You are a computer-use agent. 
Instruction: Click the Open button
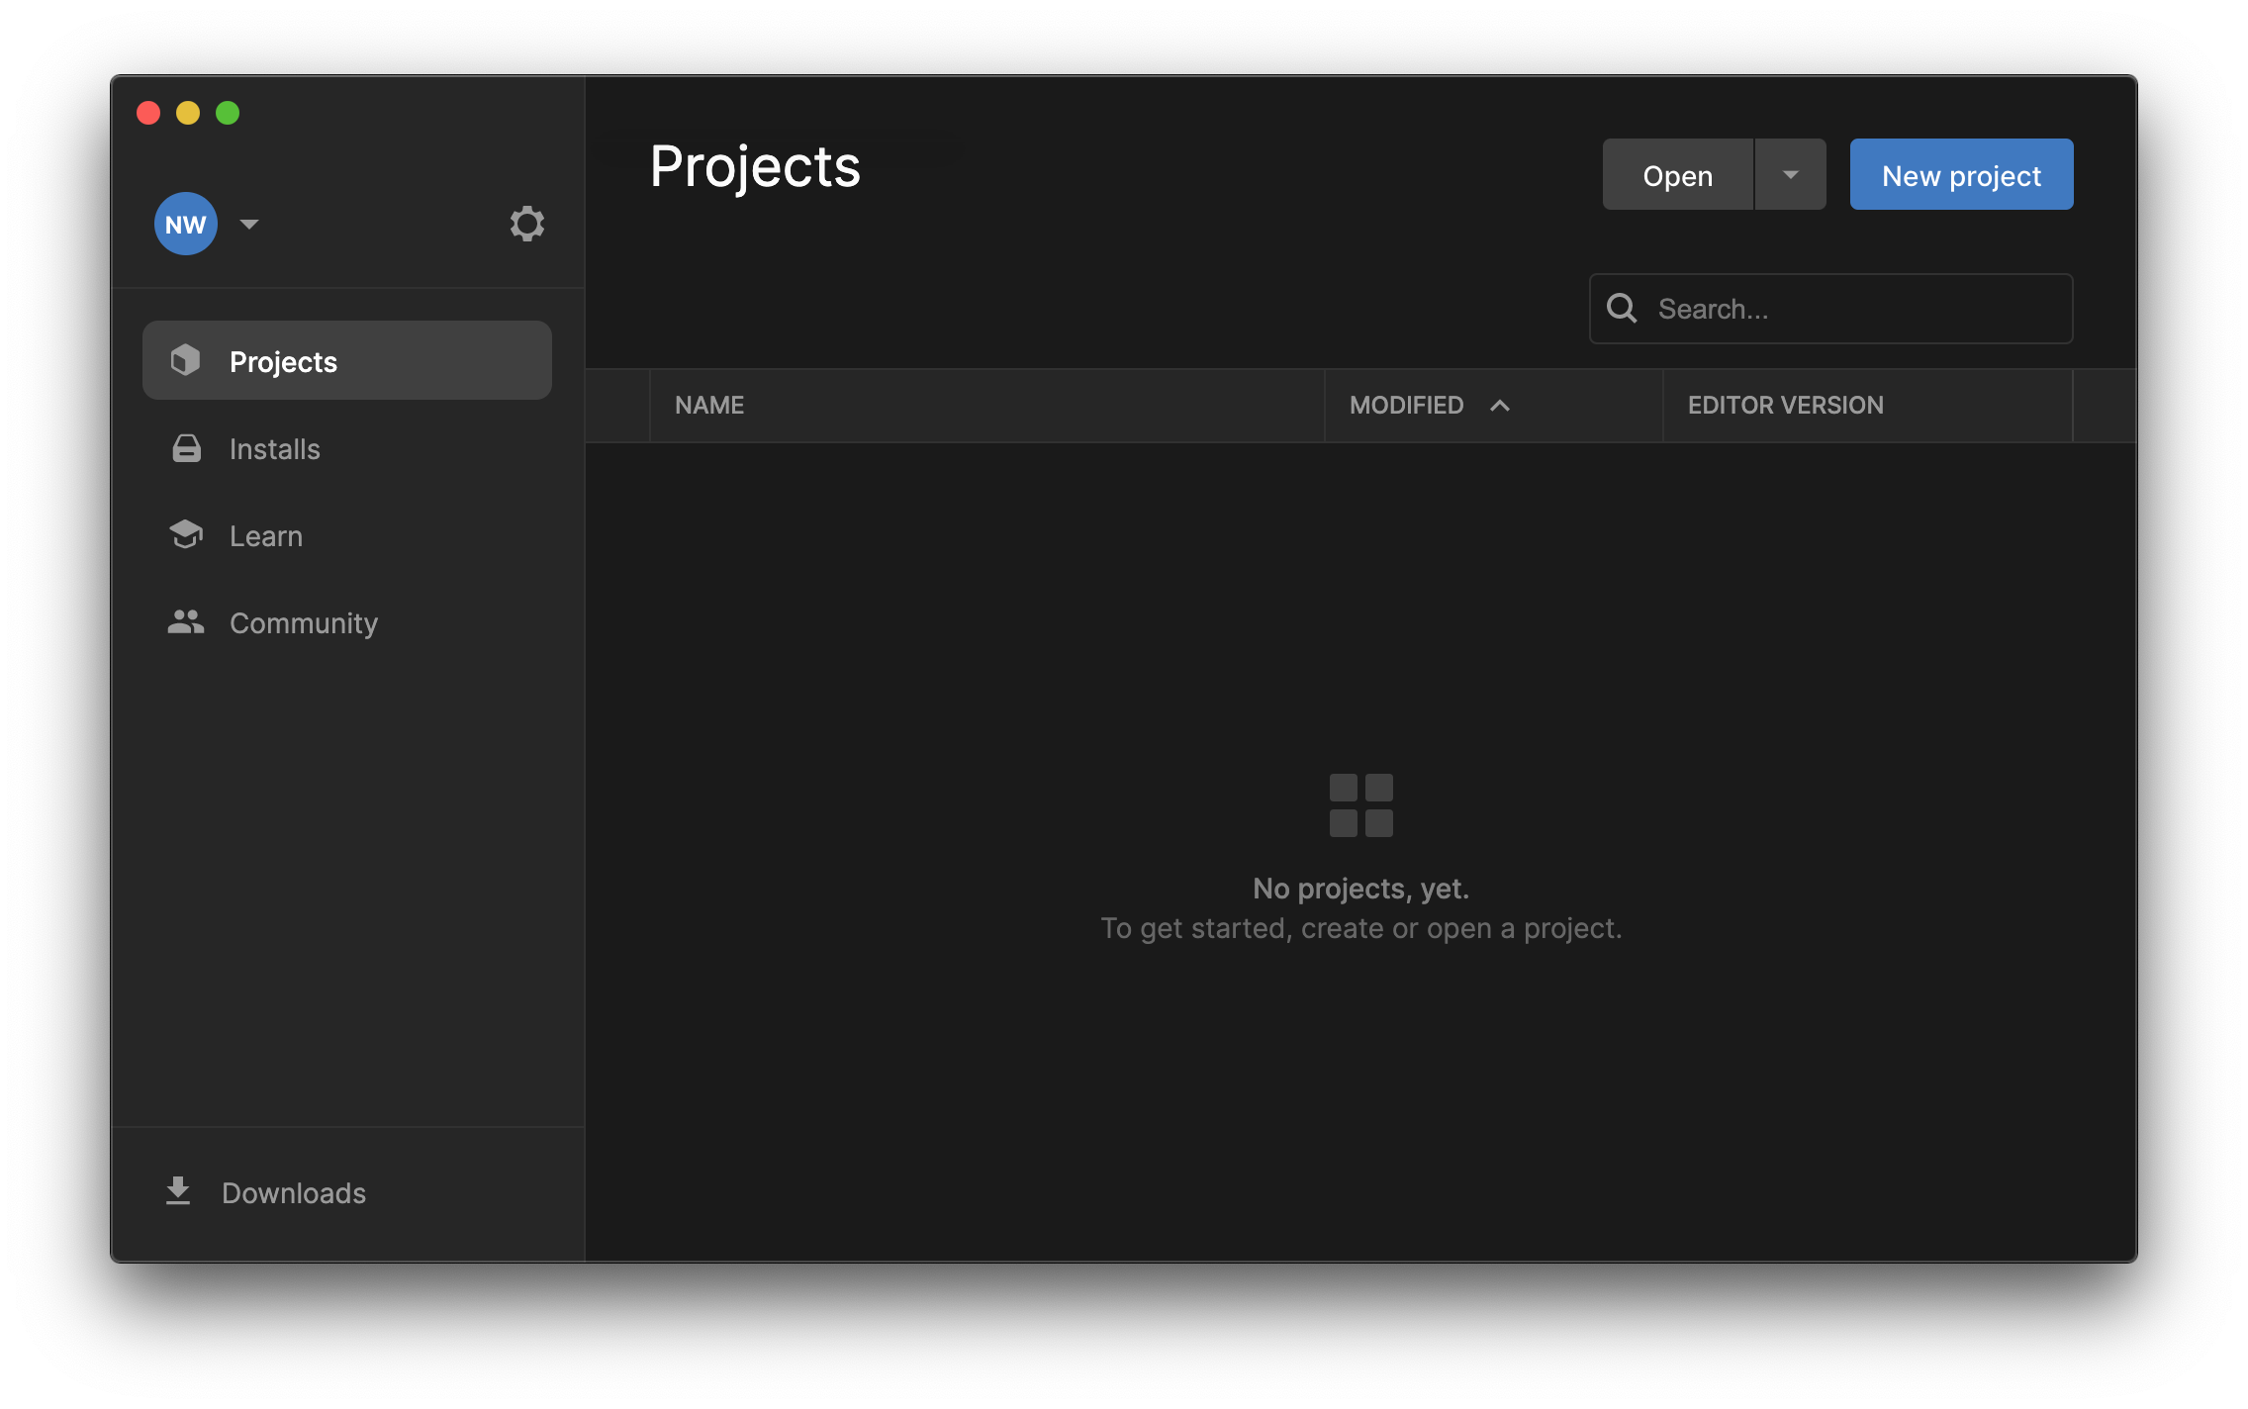pyautogui.click(x=1677, y=174)
